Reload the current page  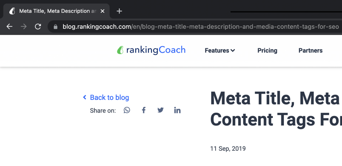click(x=38, y=27)
